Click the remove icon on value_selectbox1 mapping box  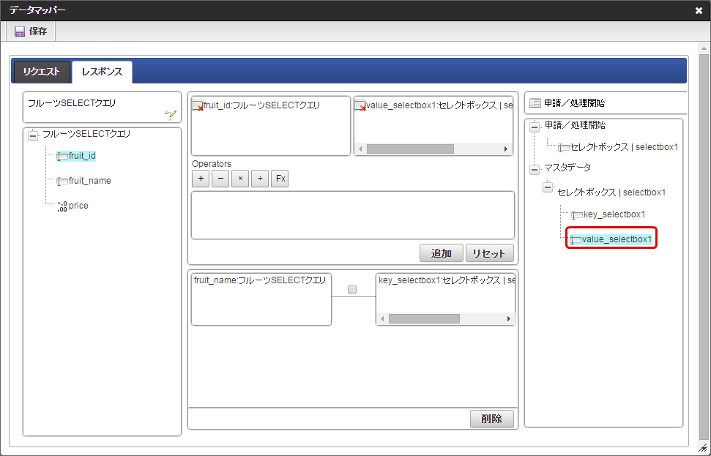[x=360, y=106]
